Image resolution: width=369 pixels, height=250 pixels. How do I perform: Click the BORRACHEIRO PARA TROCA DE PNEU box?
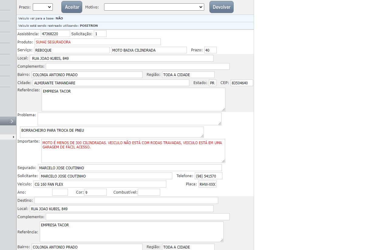[112, 132]
